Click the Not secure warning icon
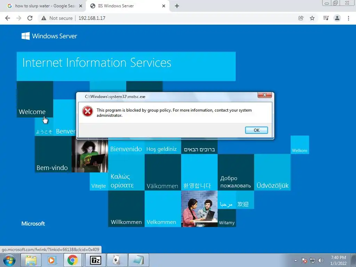356x267 pixels. pos(44,18)
